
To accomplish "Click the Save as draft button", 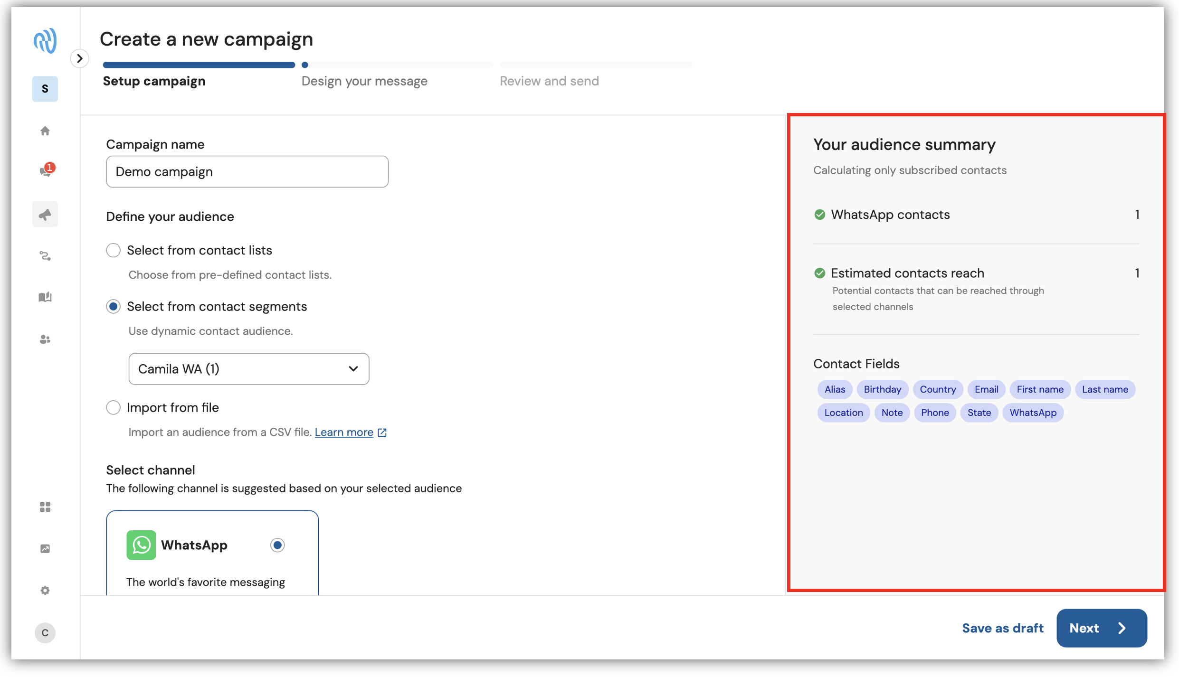I will point(1003,628).
